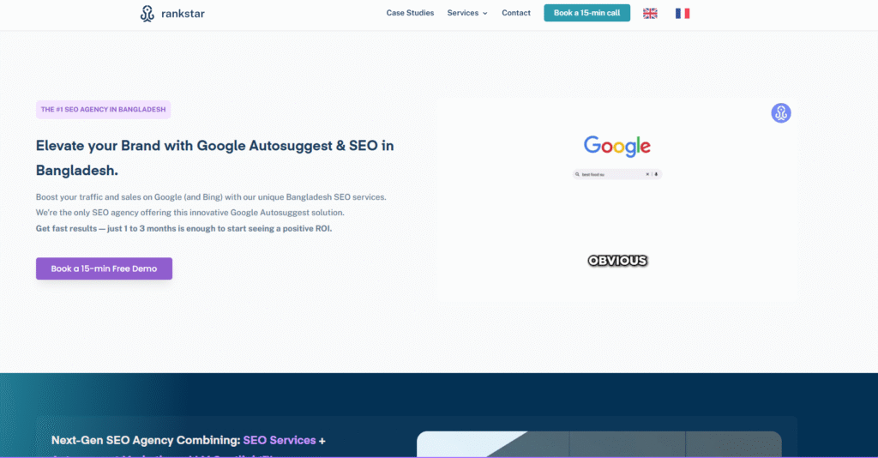Click the only SEO agency offering sentence

pos(190,213)
